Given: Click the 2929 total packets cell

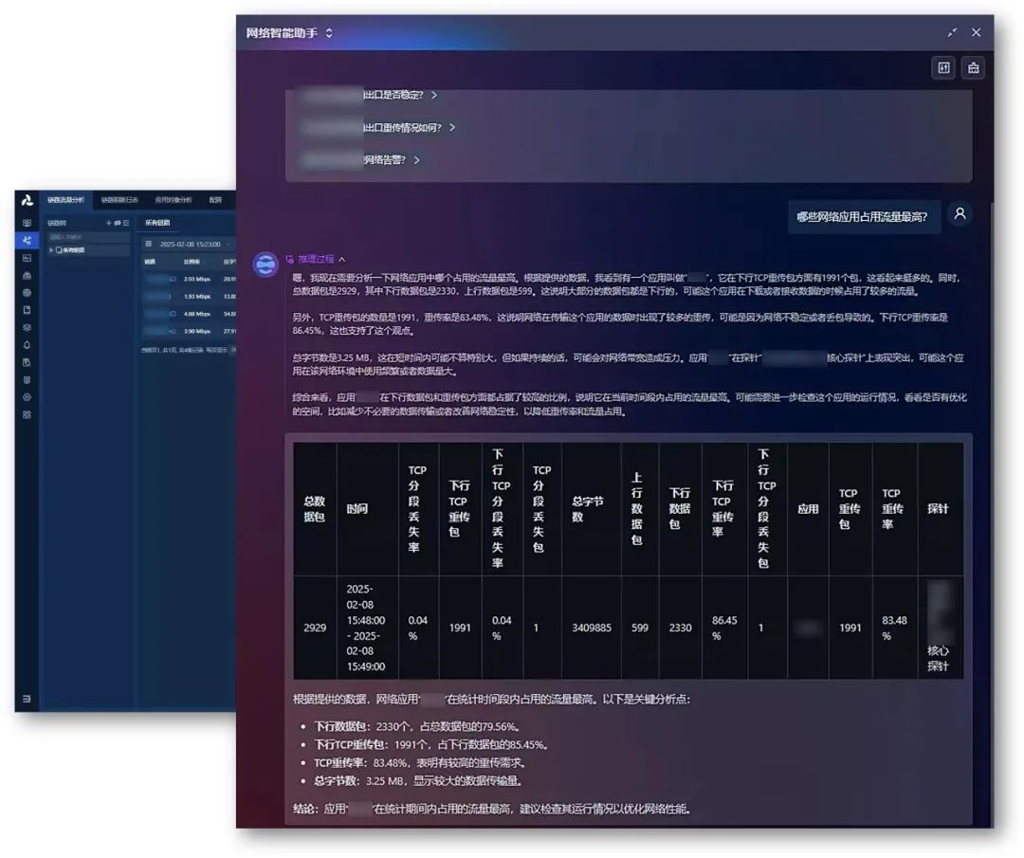Looking at the screenshot, I should 315,628.
